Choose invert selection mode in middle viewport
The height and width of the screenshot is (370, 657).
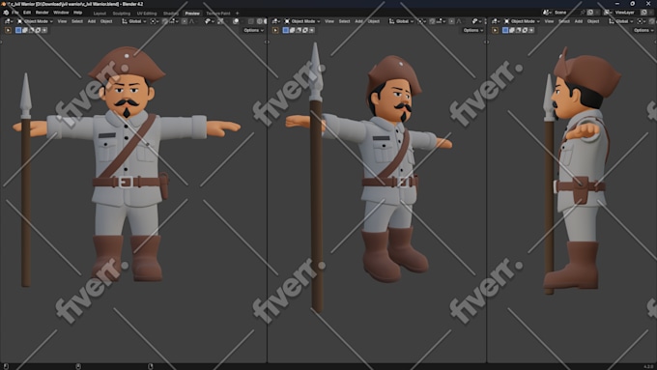[305, 30]
